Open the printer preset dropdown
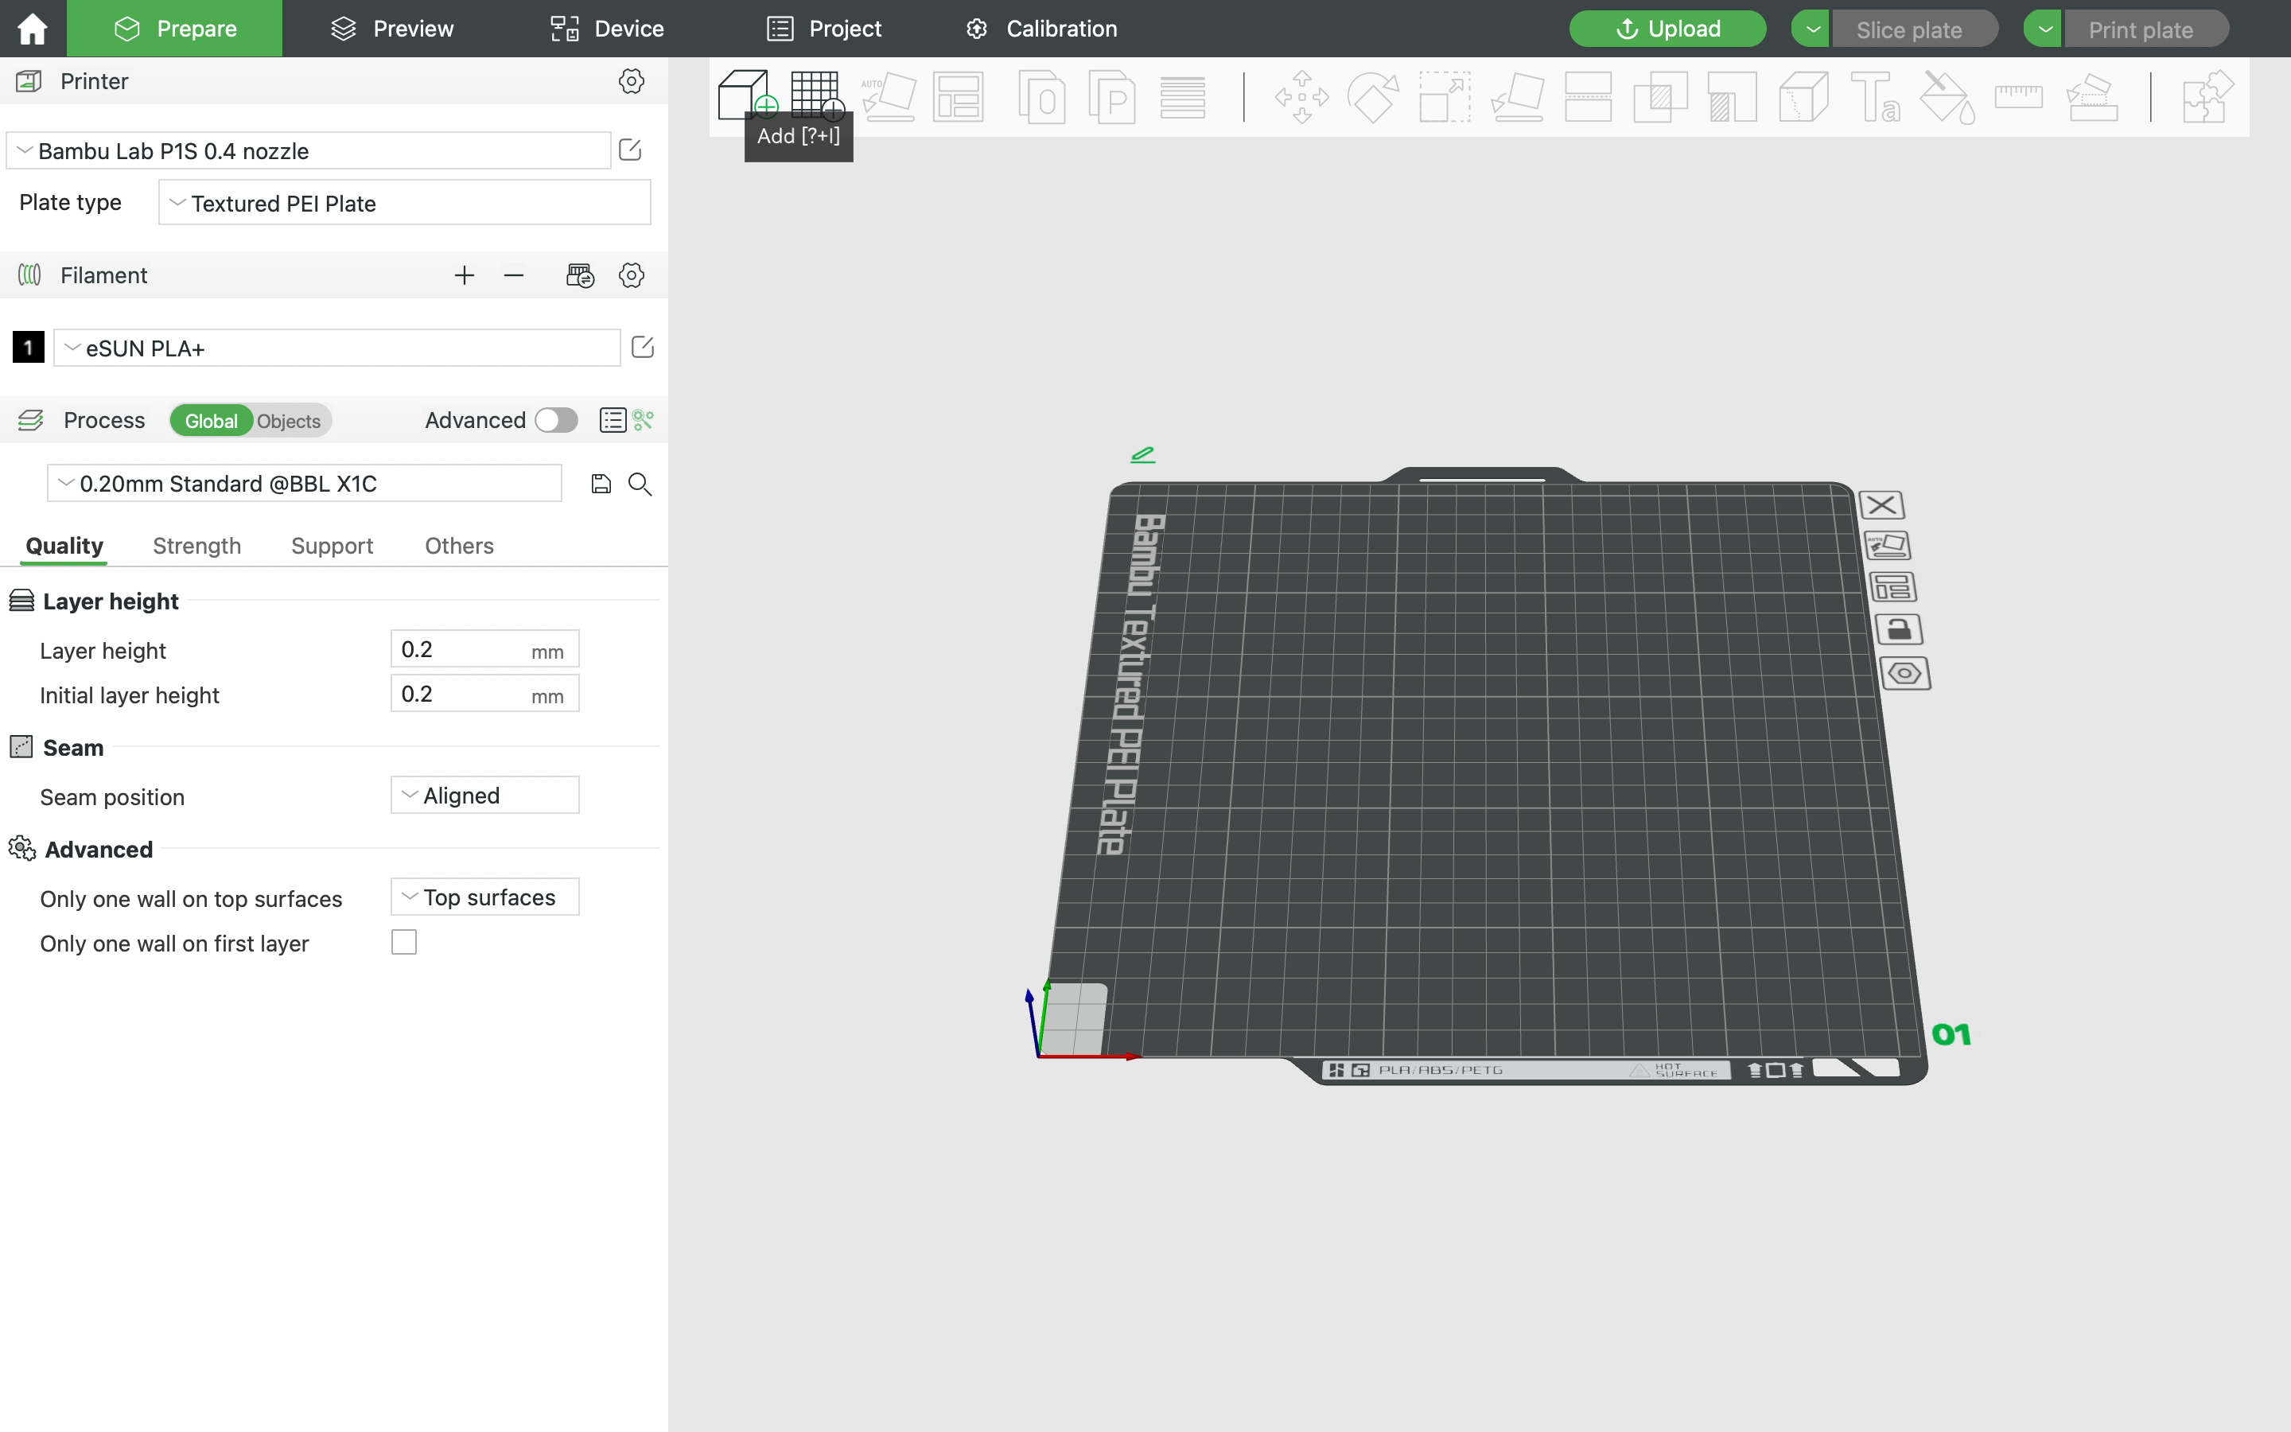Viewport: 2291px width, 1432px height. point(309,150)
